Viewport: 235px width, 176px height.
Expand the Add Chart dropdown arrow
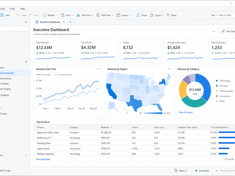click(93, 15)
